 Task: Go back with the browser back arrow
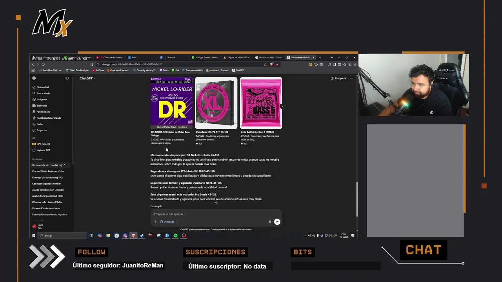[x=33, y=64]
